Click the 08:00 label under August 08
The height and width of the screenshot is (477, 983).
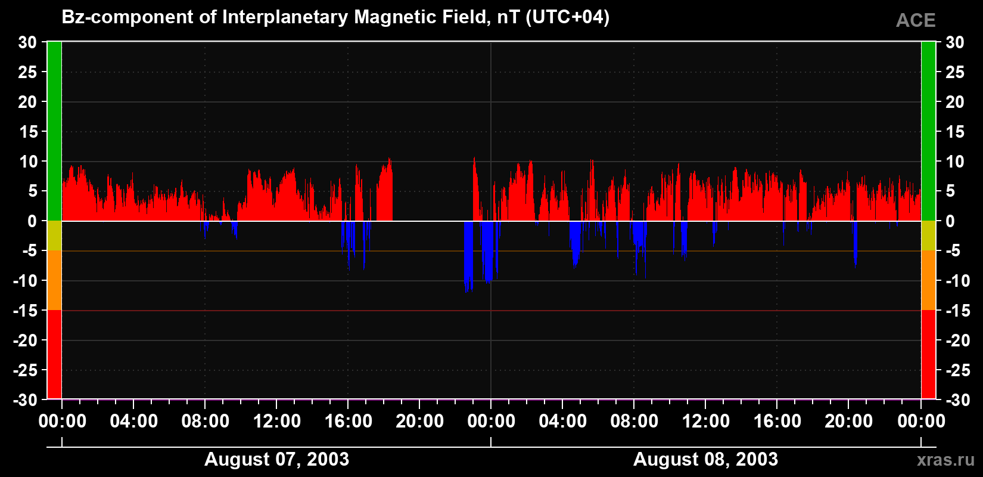634,422
